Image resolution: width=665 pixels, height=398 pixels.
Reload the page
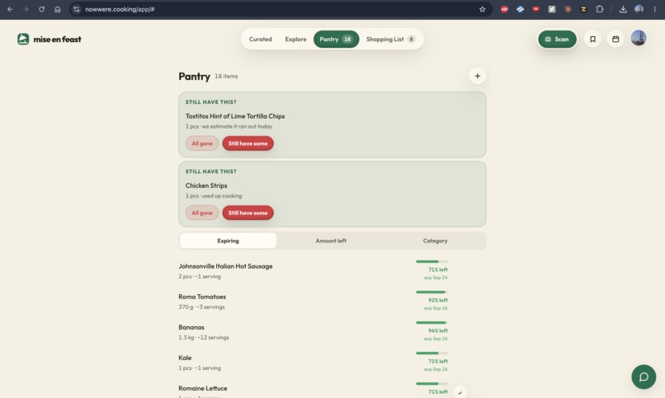point(41,9)
